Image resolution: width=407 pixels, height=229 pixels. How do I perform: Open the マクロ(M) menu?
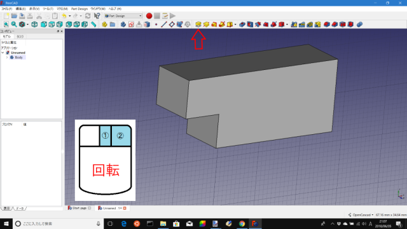pos(62,9)
